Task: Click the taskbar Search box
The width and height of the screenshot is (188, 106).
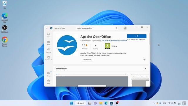Action: click(80, 103)
